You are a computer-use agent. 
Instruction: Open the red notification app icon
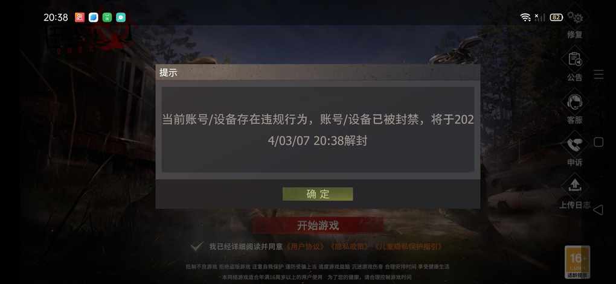pos(80,17)
